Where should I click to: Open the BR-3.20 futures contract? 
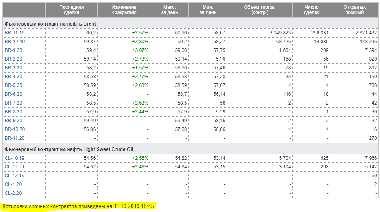pyautogui.click(x=14, y=68)
